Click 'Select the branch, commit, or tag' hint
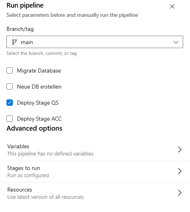The image size is (190, 212). click(x=42, y=53)
